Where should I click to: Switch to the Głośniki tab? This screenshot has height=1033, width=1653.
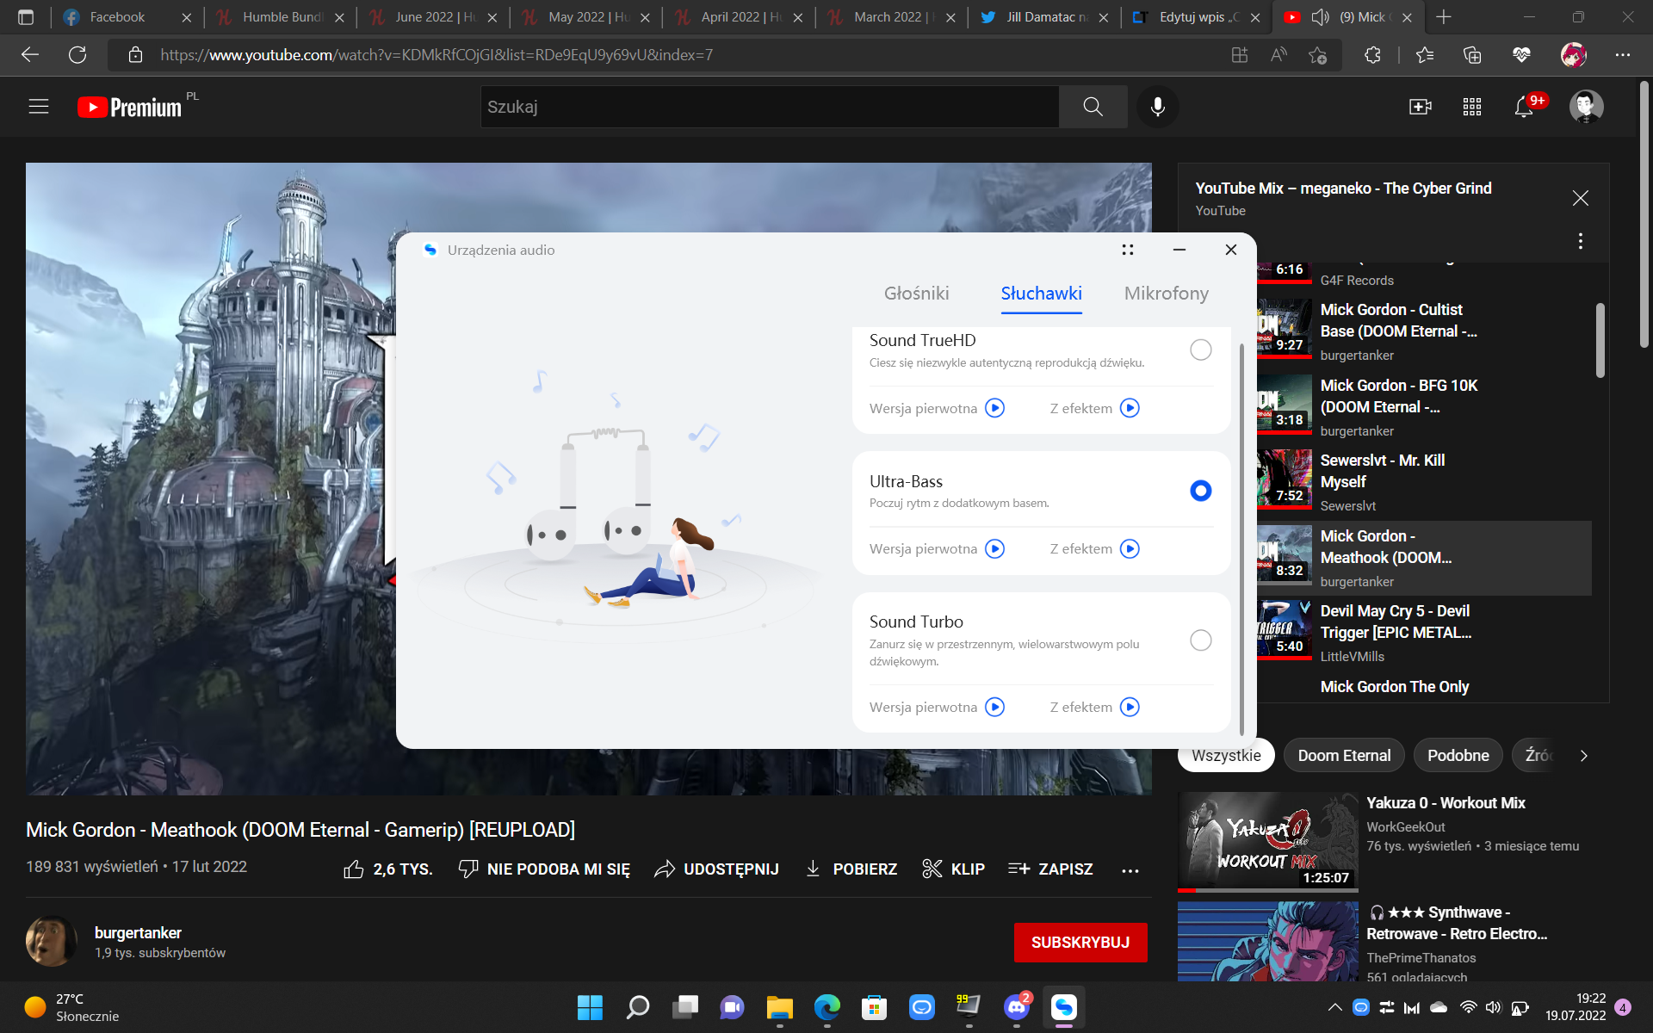916,293
